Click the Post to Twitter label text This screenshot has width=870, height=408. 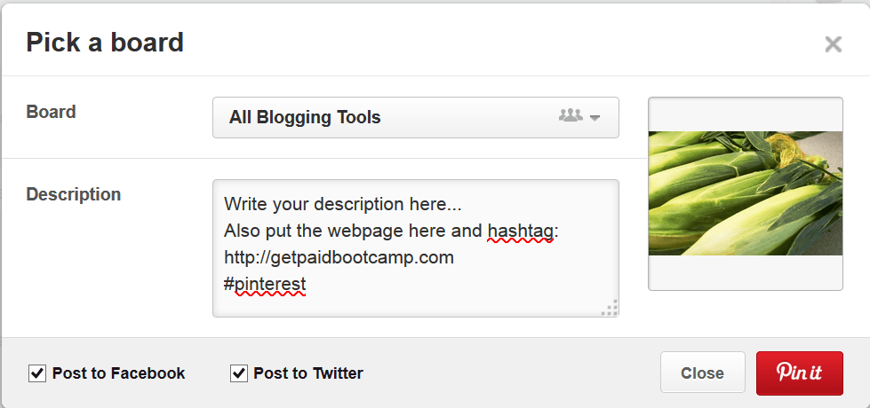pyautogui.click(x=308, y=373)
